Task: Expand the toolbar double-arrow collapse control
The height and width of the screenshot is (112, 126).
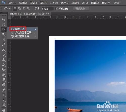Action: point(2,13)
